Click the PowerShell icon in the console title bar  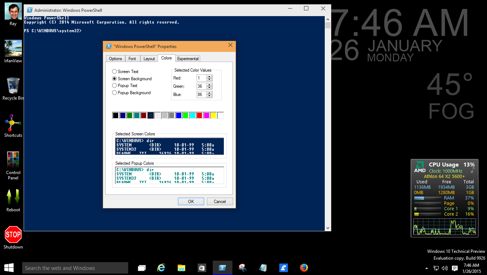point(30,10)
